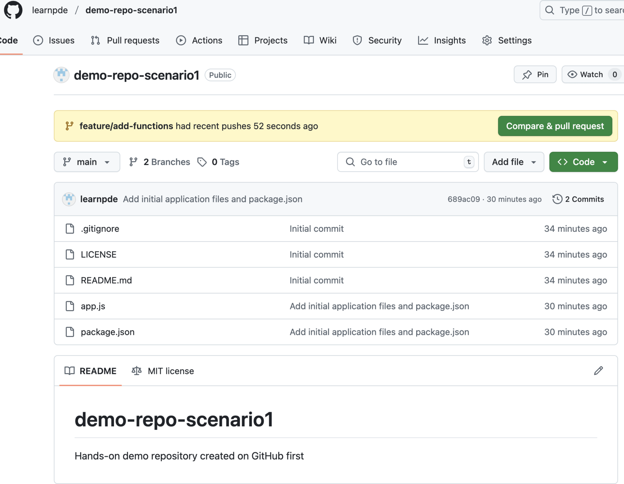
Task: Open the LICENSE file
Action: (x=99, y=254)
